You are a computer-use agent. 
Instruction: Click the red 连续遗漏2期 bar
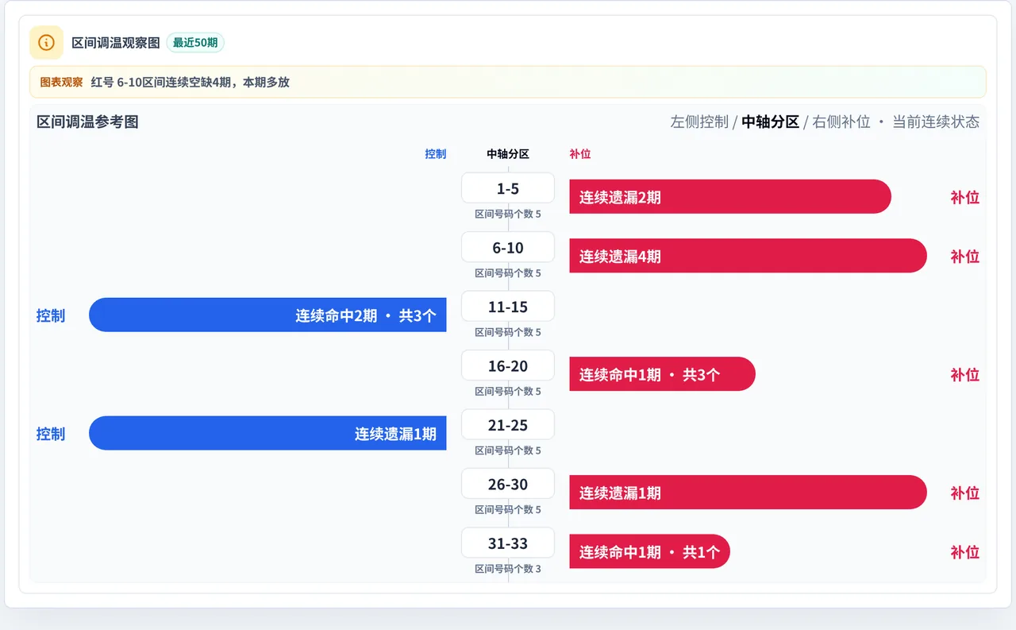click(730, 197)
